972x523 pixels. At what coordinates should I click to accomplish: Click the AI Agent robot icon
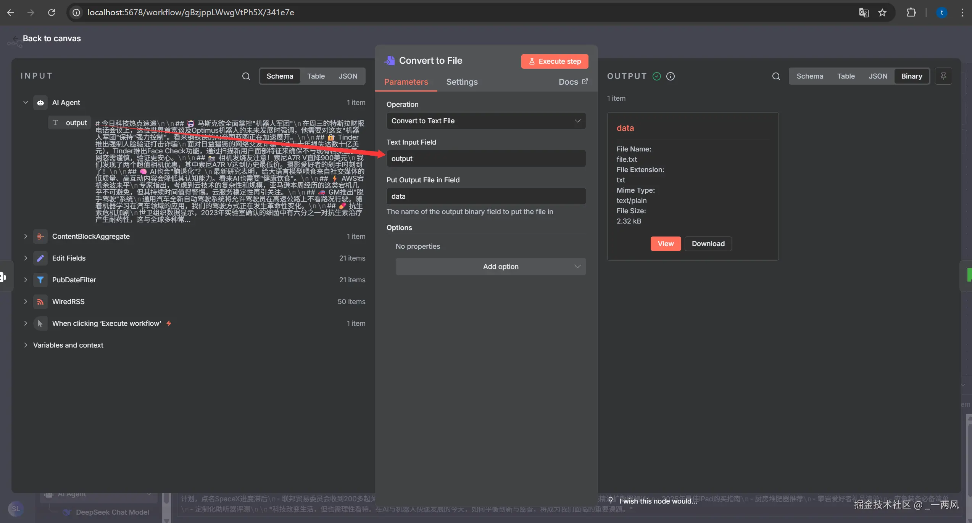[40, 103]
